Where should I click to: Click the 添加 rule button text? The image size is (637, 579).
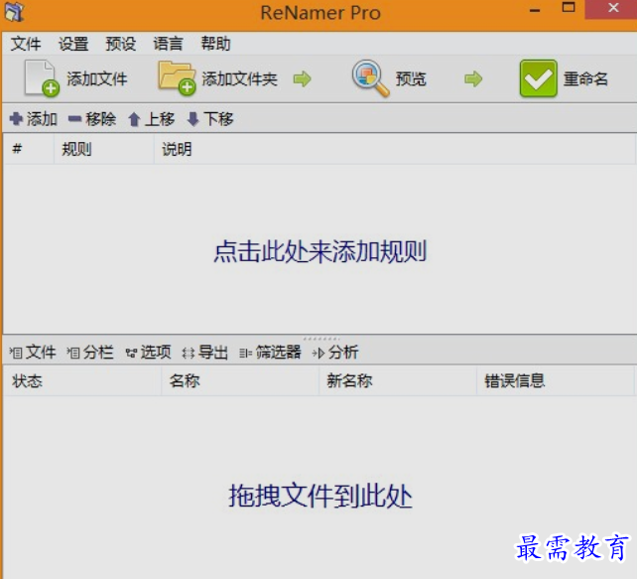42,119
